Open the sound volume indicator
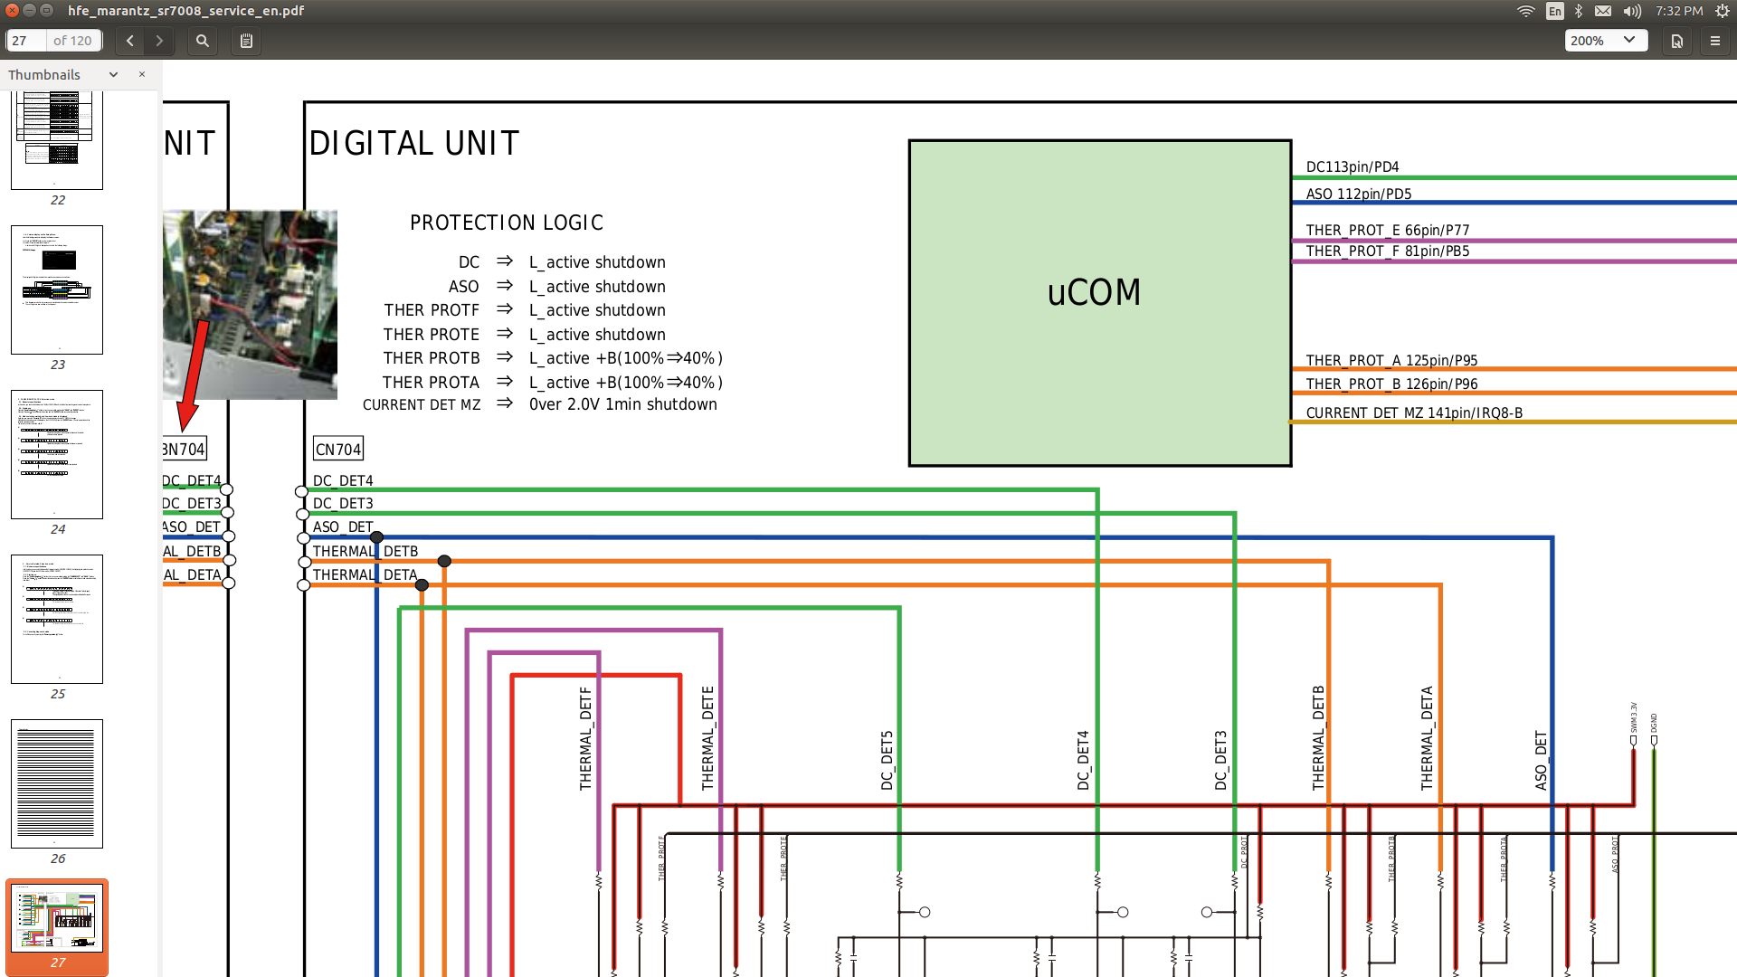 (1632, 11)
